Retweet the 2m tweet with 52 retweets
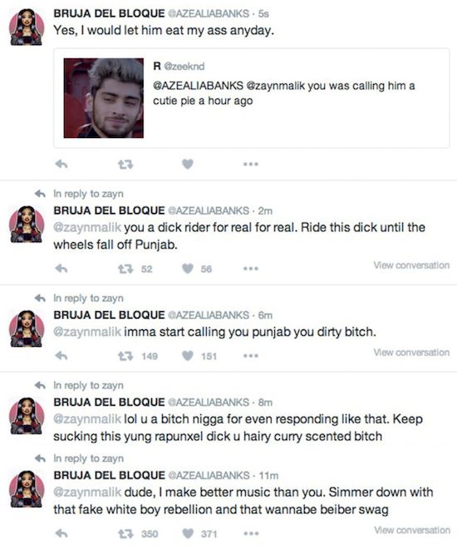Viewport: 457px width, 559px height. [x=125, y=269]
